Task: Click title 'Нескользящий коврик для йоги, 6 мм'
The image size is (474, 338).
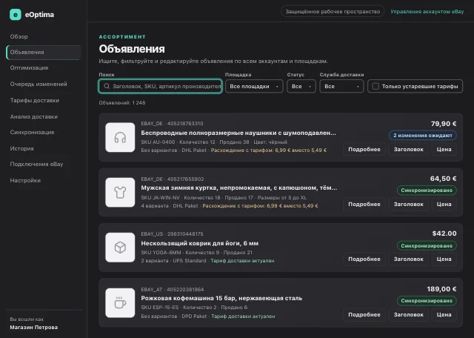Action: pyautogui.click(x=199, y=243)
